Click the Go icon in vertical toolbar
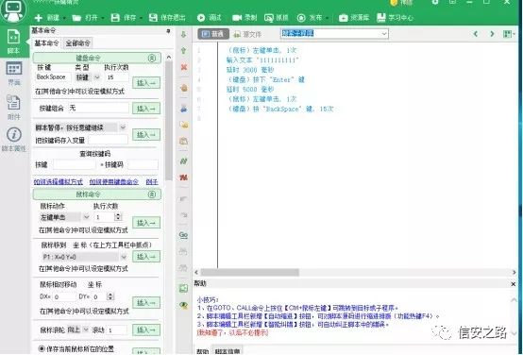The width and height of the screenshot is (523, 355). click(183, 235)
